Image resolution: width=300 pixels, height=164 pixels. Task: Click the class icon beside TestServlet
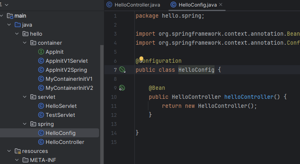tap(41, 115)
